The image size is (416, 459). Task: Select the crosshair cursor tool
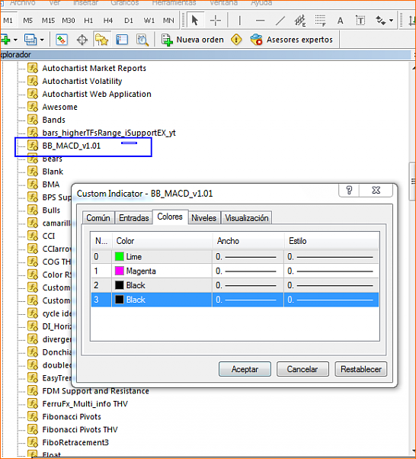[x=216, y=21]
